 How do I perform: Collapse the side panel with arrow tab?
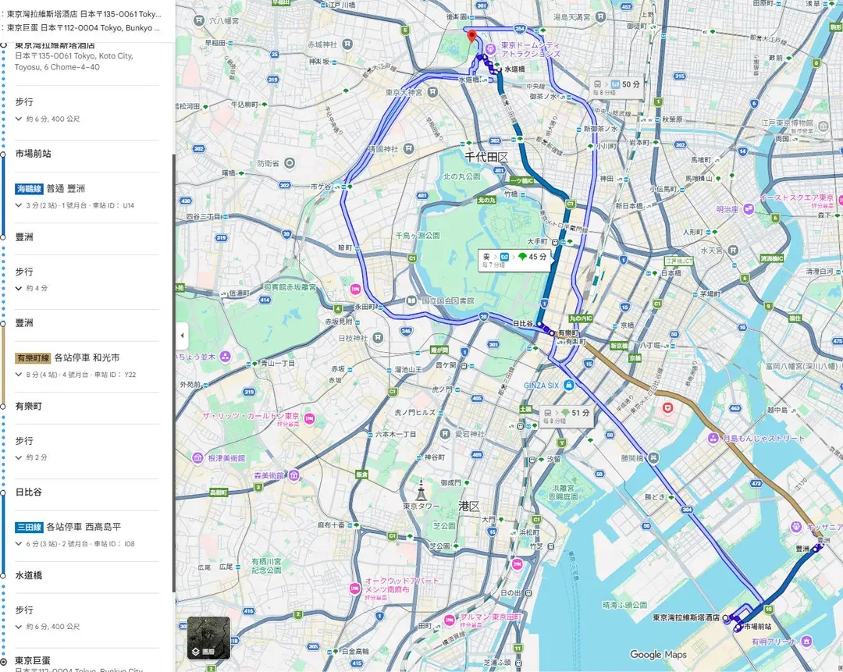coord(182,336)
